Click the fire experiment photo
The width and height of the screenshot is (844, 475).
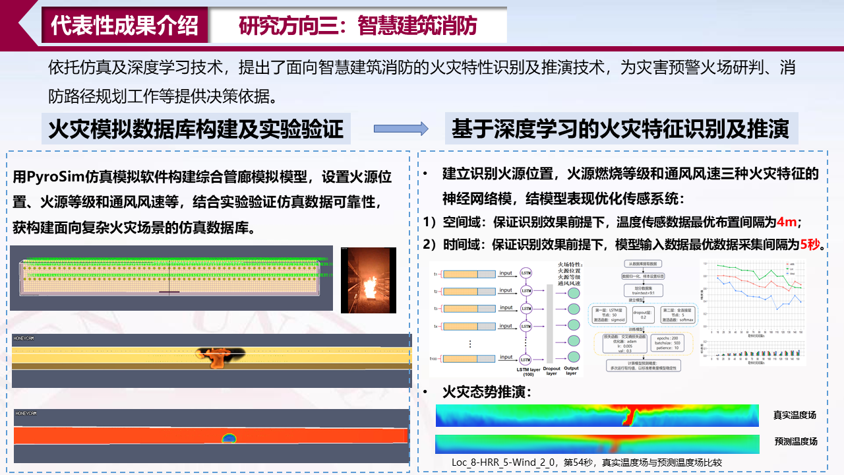pyautogui.click(x=368, y=280)
